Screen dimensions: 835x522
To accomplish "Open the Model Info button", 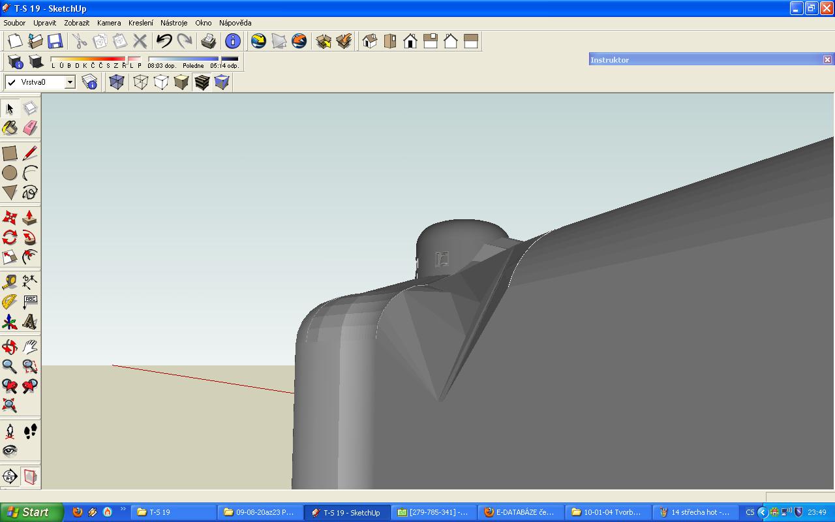I will tap(233, 41).
